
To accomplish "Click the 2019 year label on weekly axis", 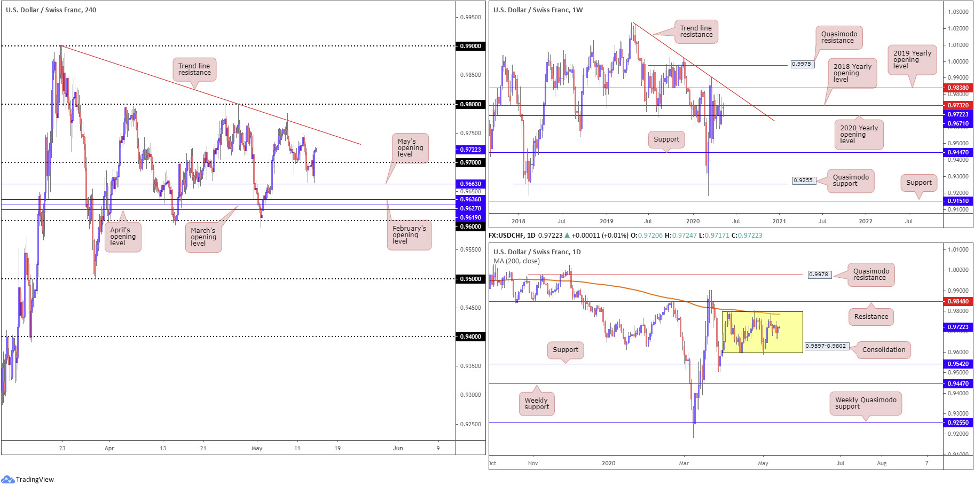I will click(607, 221).
